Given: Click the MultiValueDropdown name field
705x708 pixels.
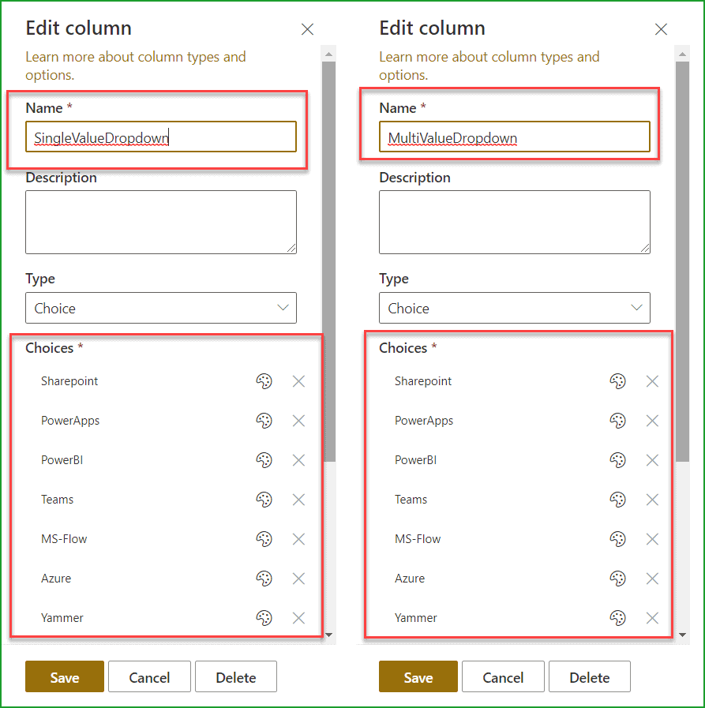Looking at the screenshot, I should pyautogui.click(x=515, y=137).
